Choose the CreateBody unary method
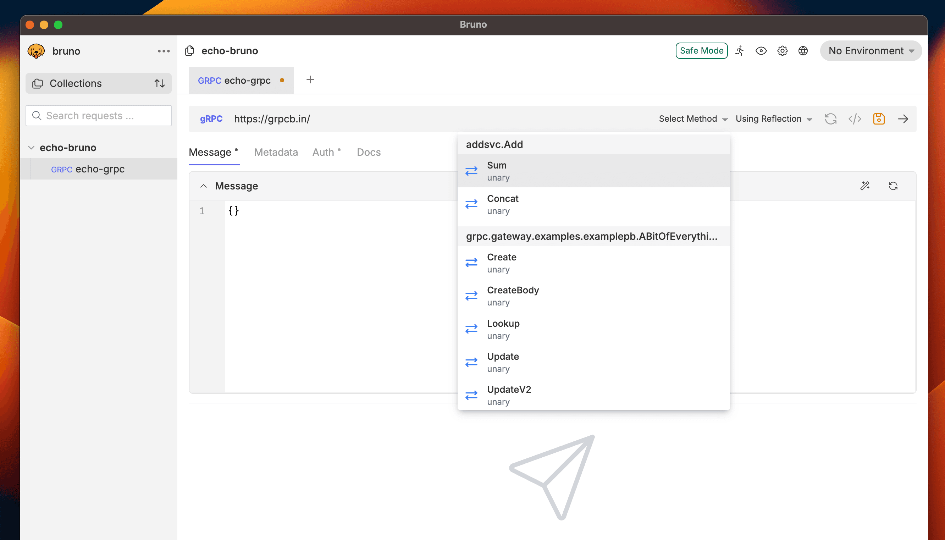 (x=593, y=296)
